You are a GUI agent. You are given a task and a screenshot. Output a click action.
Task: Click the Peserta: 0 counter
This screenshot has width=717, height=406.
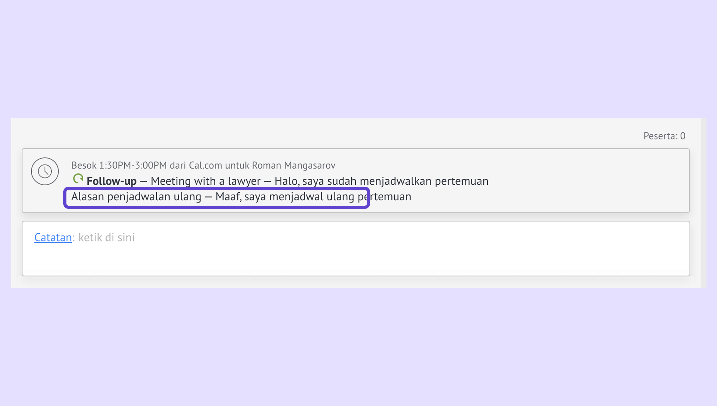[664, 136]
